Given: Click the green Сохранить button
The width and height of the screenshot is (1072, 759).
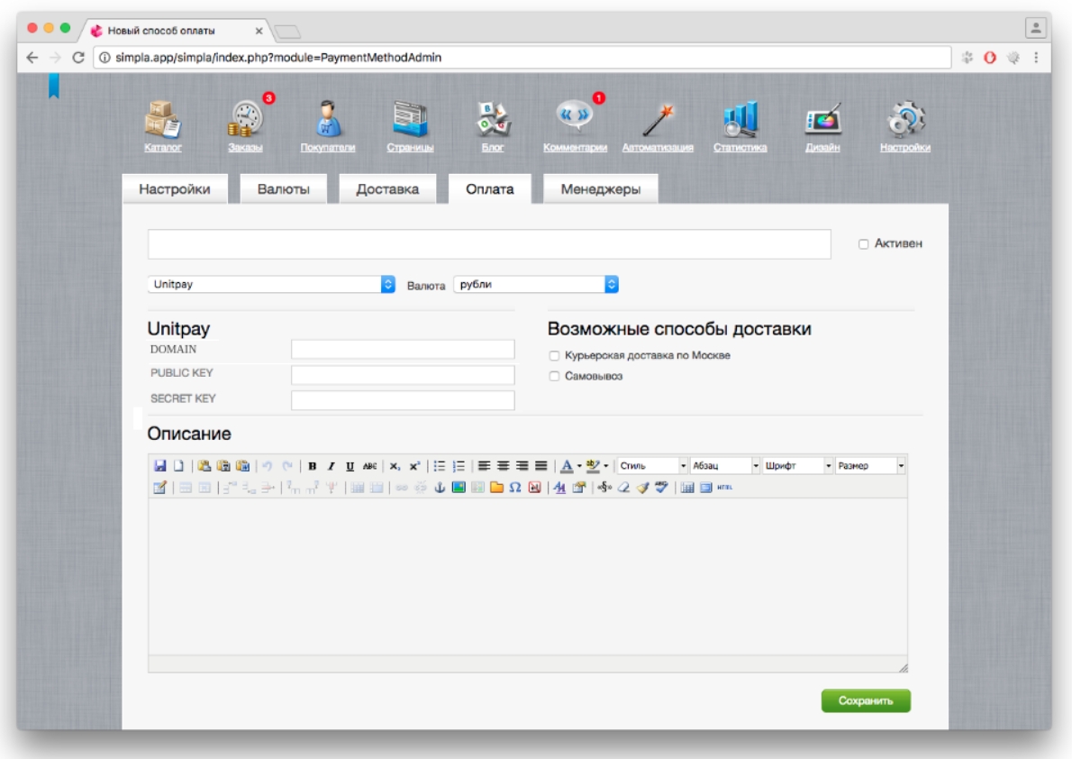Looking at the screenshot, I should (865, 700).
